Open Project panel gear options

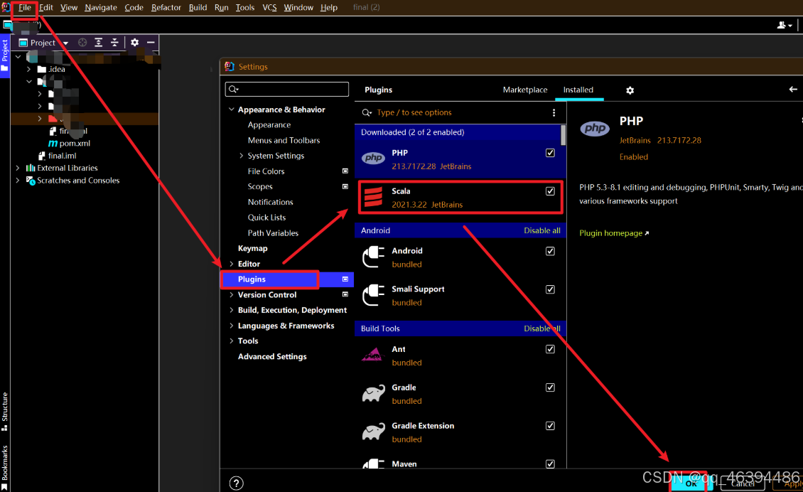click(x=135, y=43)
